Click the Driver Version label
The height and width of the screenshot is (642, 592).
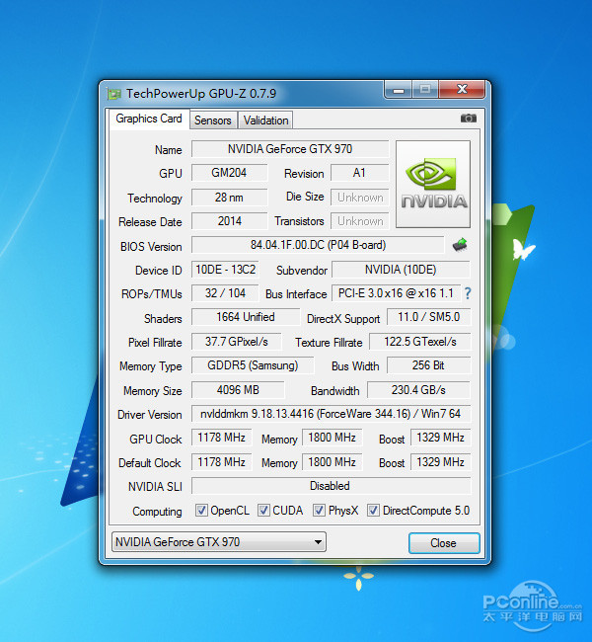pyautogui.click(x=150, y=415)
